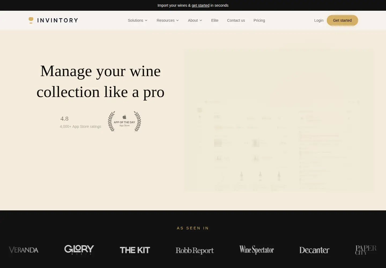This screenshot has width=386, height=268.
Task: Click the Decanter logo
Action: point(314,250)
